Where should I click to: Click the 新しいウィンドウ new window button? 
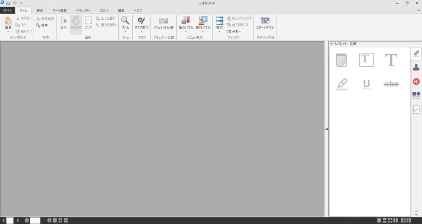coord(239,18)
